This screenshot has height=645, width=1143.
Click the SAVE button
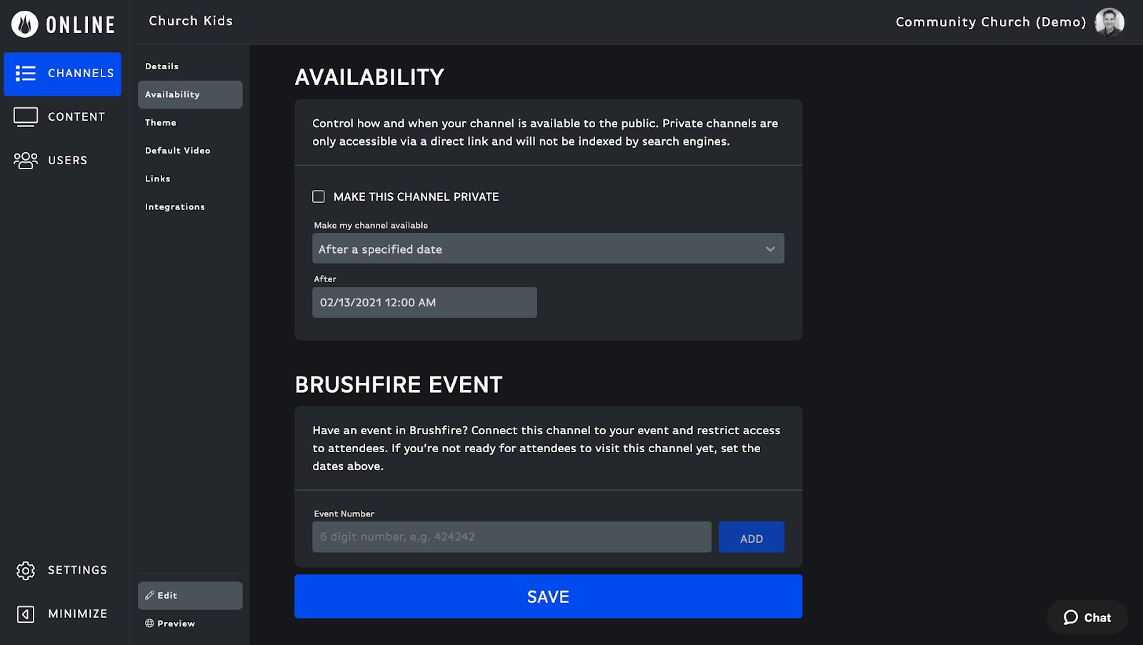pyautogui.click(x=548, y=596)
